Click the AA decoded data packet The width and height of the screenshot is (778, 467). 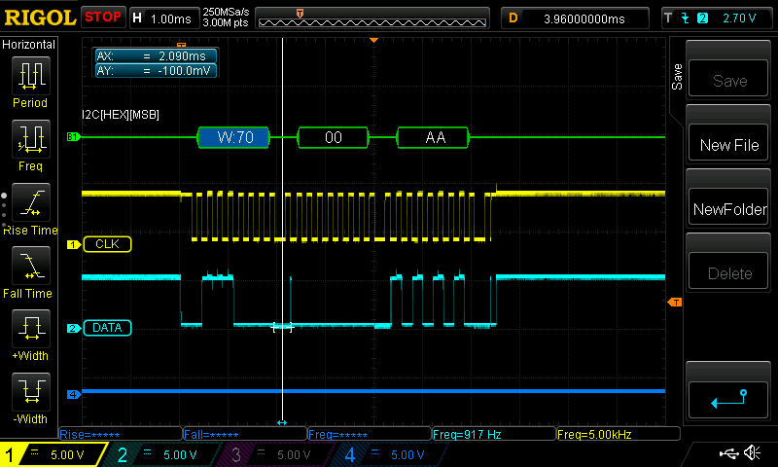pos(433,137)
